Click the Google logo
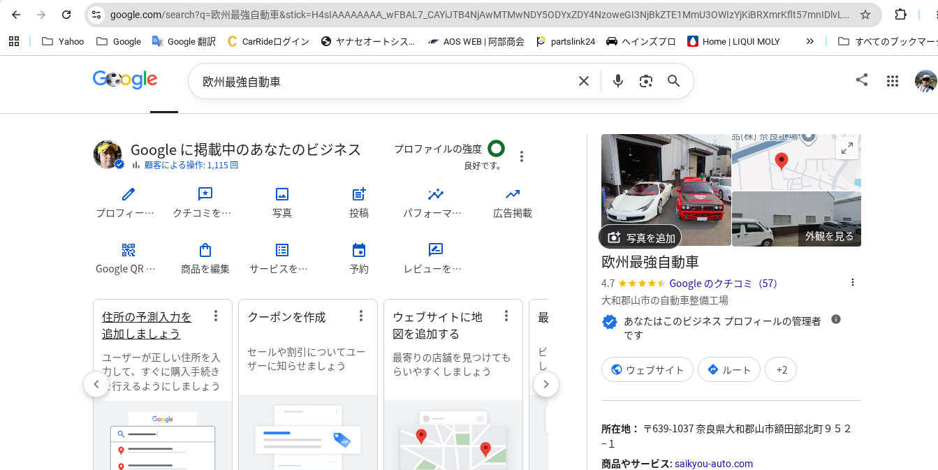Viewport: 938px width, 470px height. tap(125, 80)
